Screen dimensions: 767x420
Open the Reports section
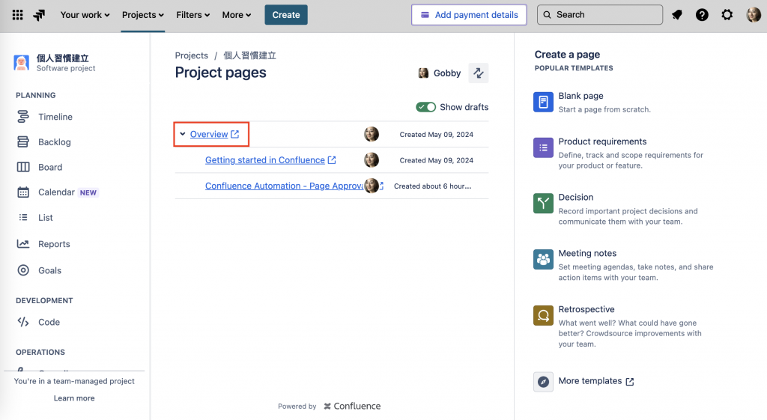pyautogui.click(x=54, y=243)
